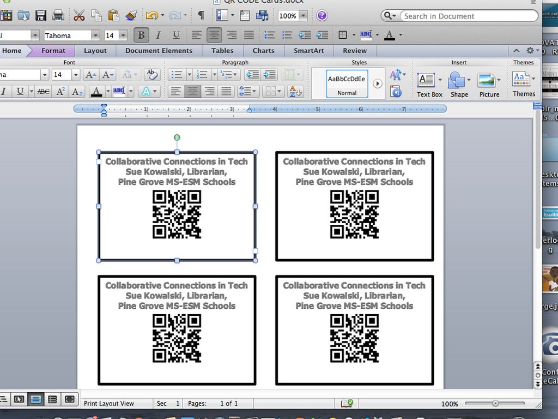Image resolution: width=558 pixels, height=419 pixels.
Task: Click the Format Painter brush icon
Action: pos(131,16)
